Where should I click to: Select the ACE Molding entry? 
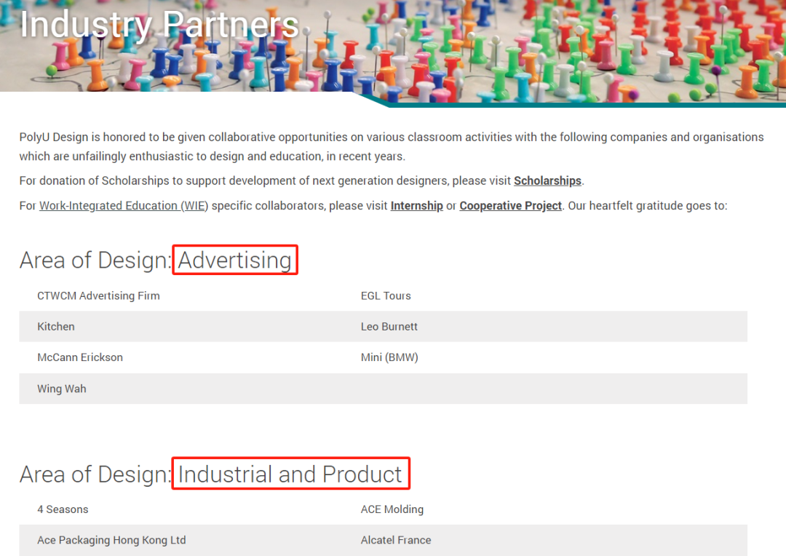392,509
